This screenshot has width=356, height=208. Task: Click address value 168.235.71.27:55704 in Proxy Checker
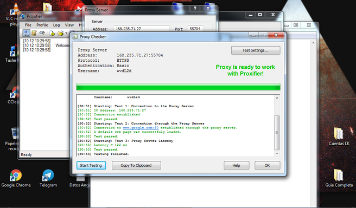[x=140, y=55]
